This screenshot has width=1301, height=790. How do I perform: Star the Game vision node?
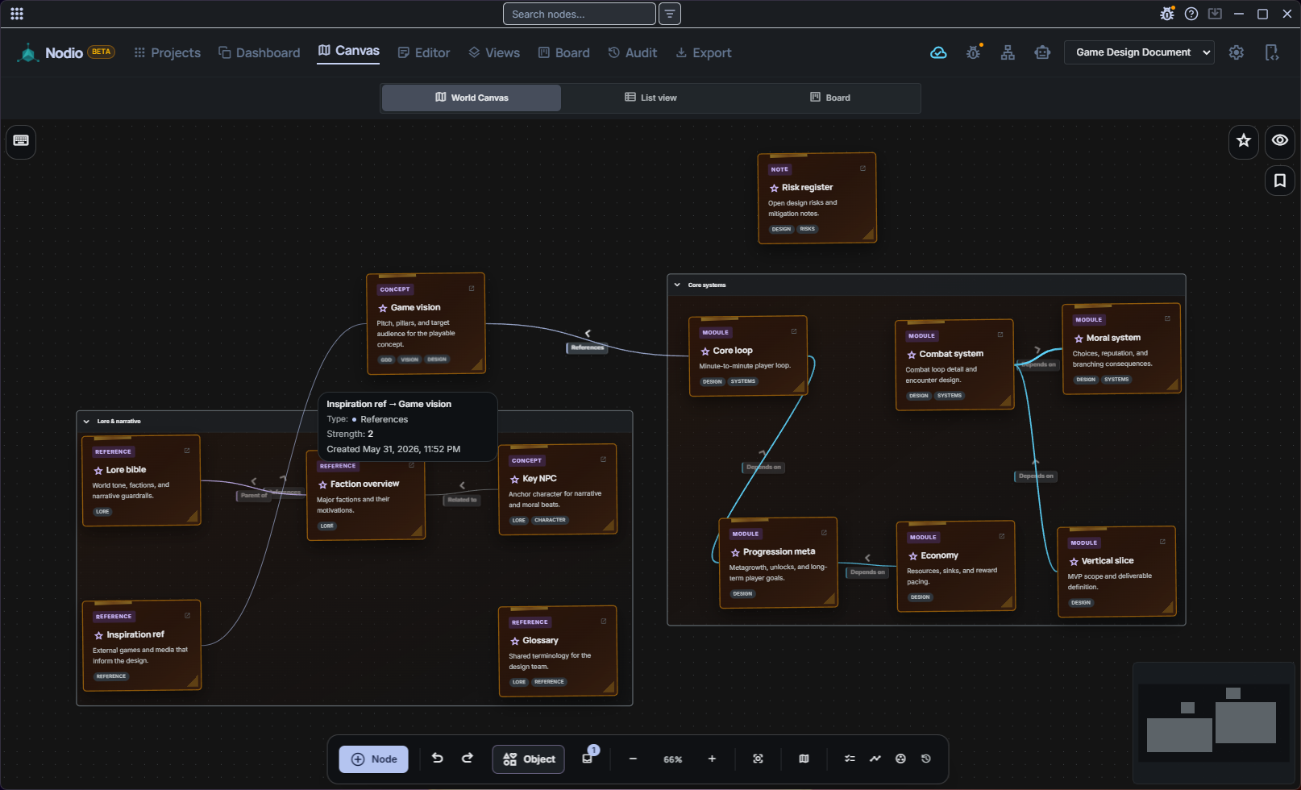point(383,308)
